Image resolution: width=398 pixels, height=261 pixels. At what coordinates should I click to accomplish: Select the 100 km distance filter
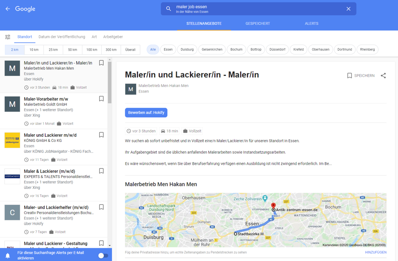pyautogui.click(x=92, y=49)
